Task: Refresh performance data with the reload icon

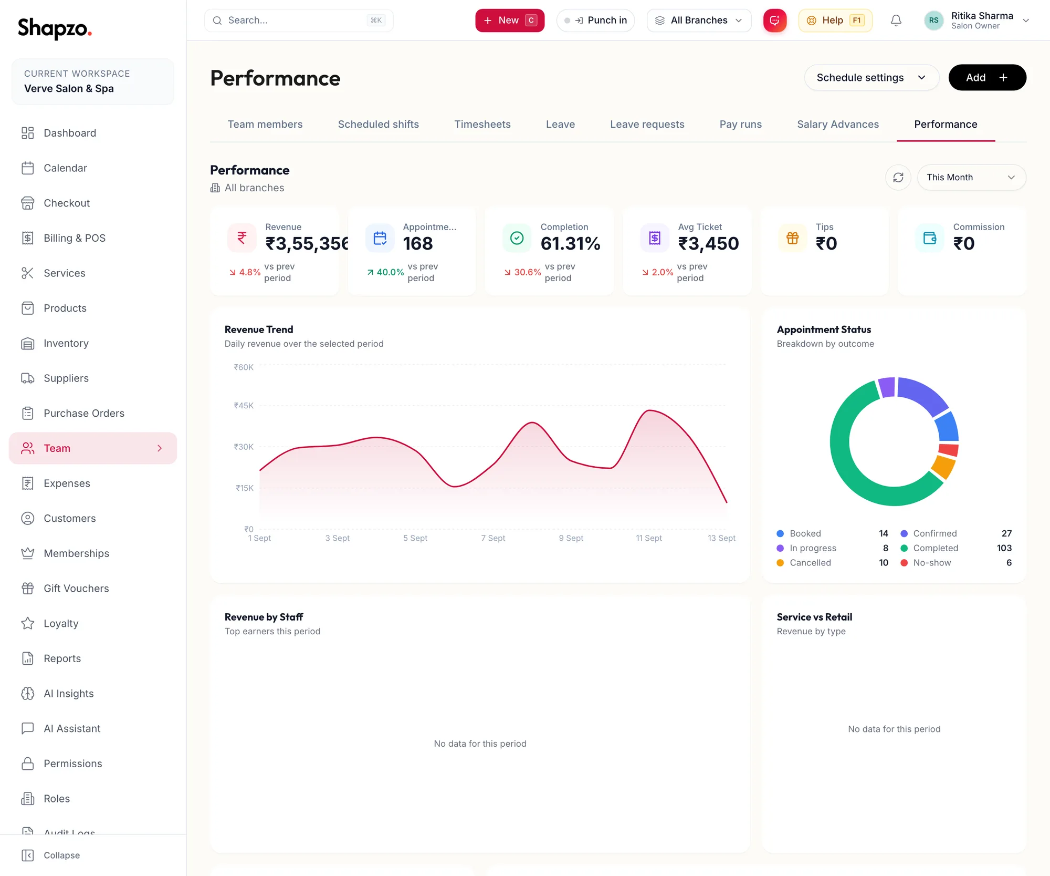Action: point(898,178)
